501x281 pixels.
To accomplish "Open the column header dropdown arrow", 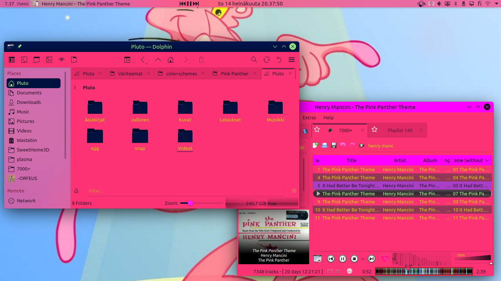I will [x=487, y=160].
